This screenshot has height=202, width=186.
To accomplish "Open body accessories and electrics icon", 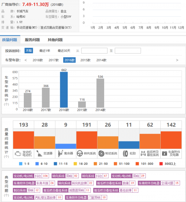I will tap(164, 153).
